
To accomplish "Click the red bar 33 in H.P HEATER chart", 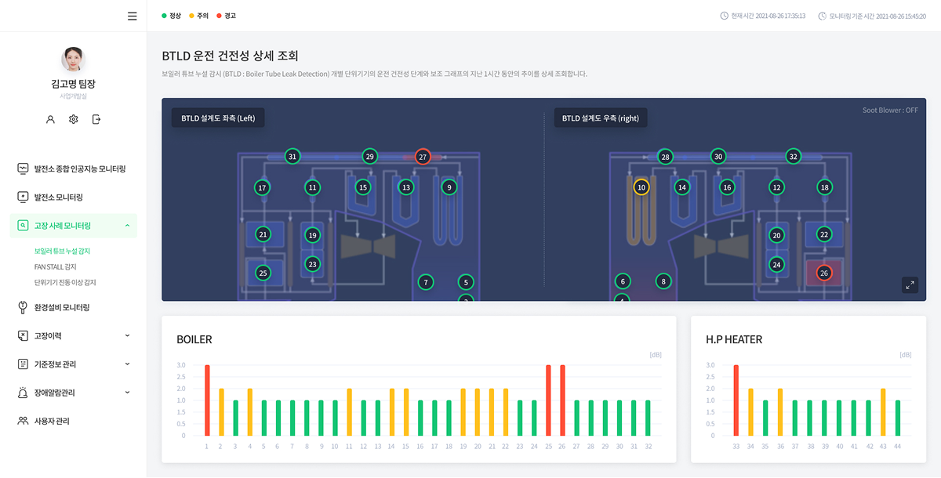I will [x=736, y=400].
